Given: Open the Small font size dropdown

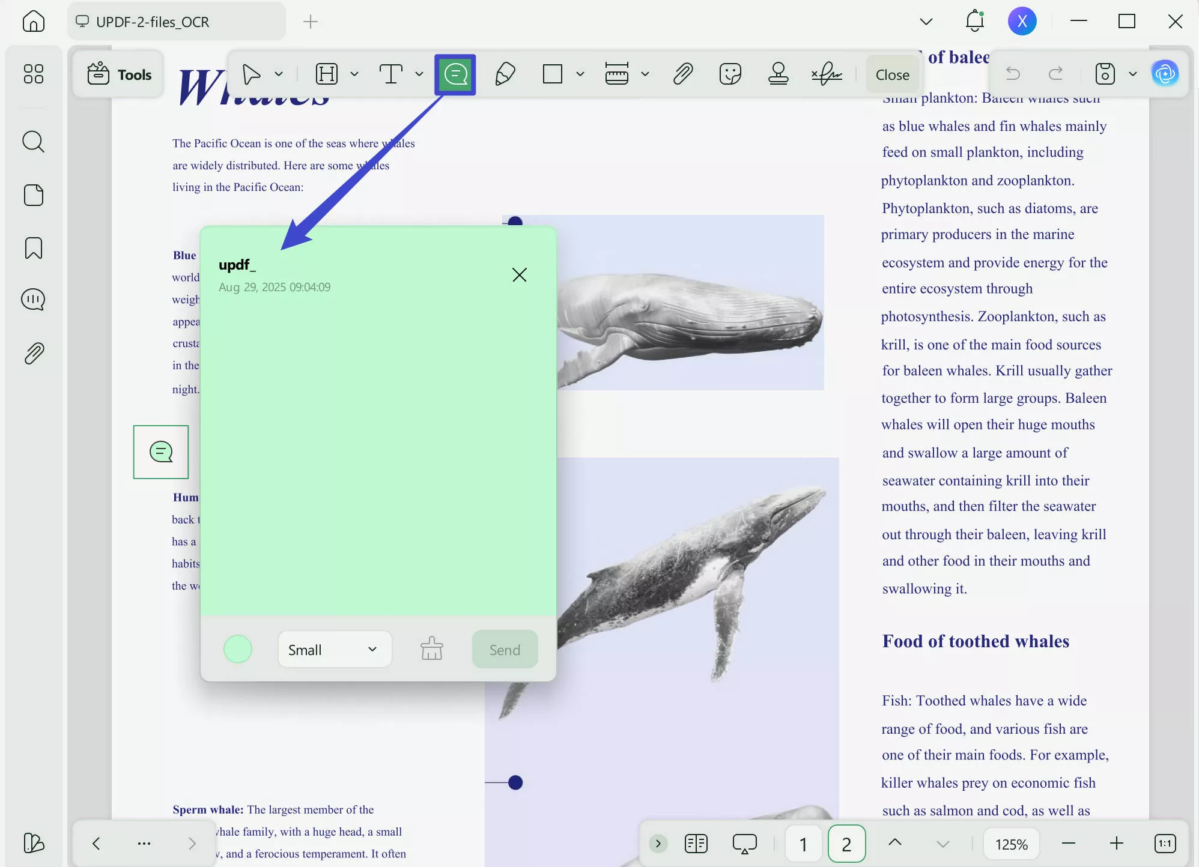Looking at the screenshot, I should click(335, 649).
